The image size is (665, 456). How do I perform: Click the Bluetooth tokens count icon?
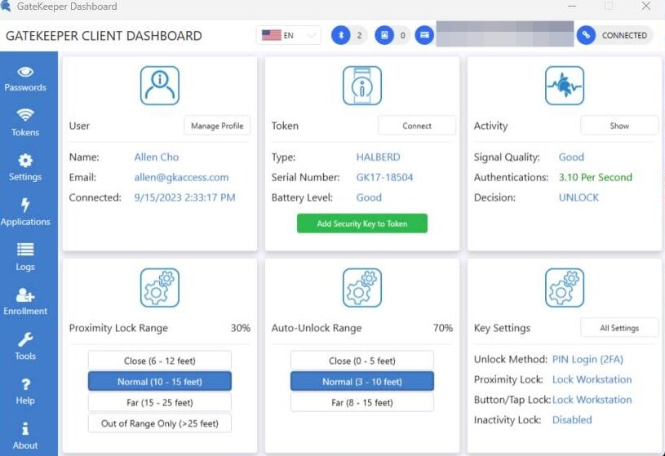(x=341, y=35)
